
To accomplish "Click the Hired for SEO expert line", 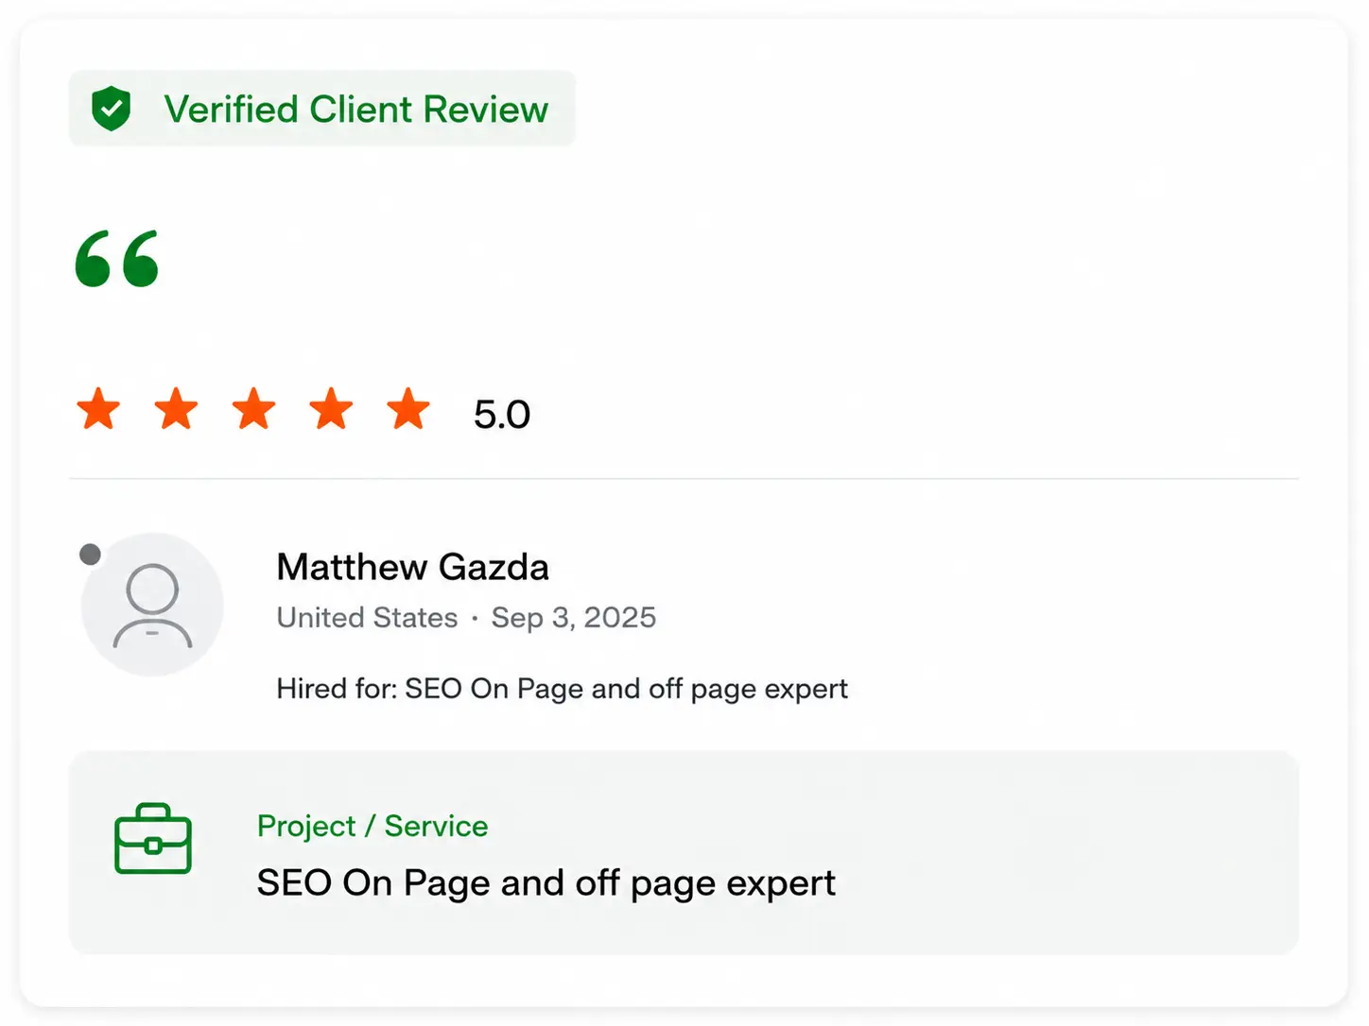I will (562, 689).
